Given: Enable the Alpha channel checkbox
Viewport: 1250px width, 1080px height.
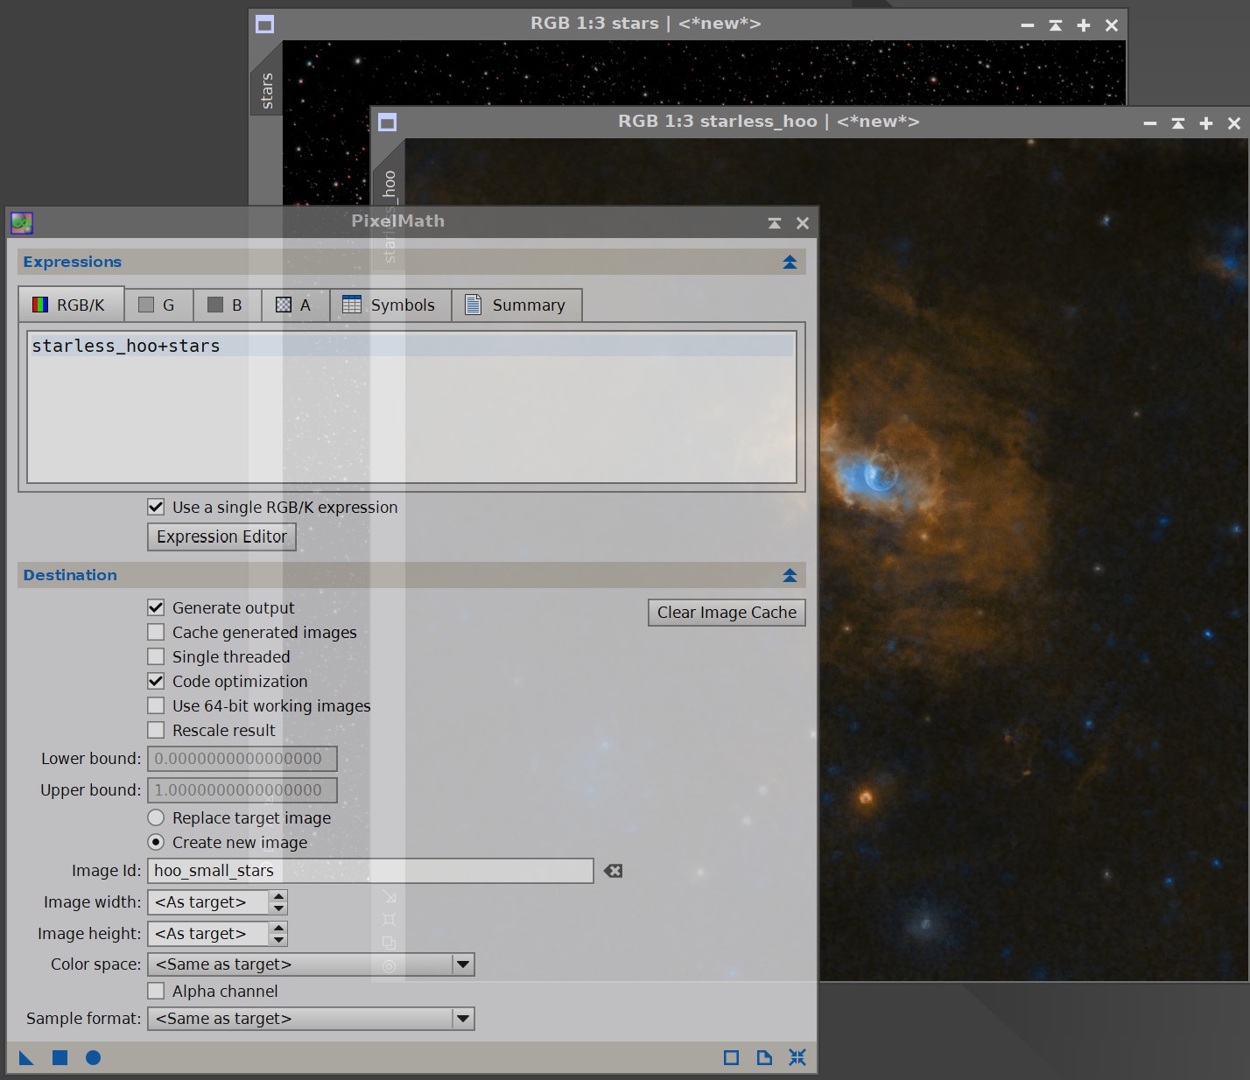Looking at the screenshot, I should point(156,991).
